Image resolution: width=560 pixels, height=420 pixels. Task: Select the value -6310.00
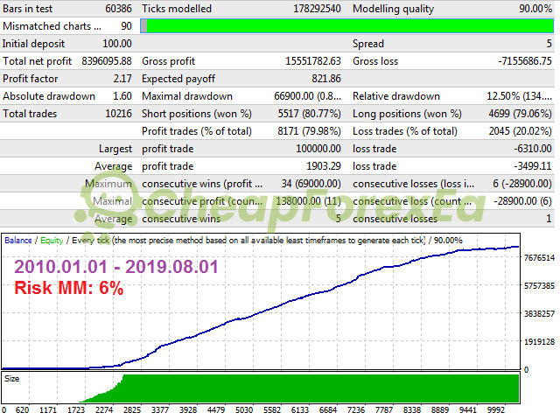tap(533, 149)
